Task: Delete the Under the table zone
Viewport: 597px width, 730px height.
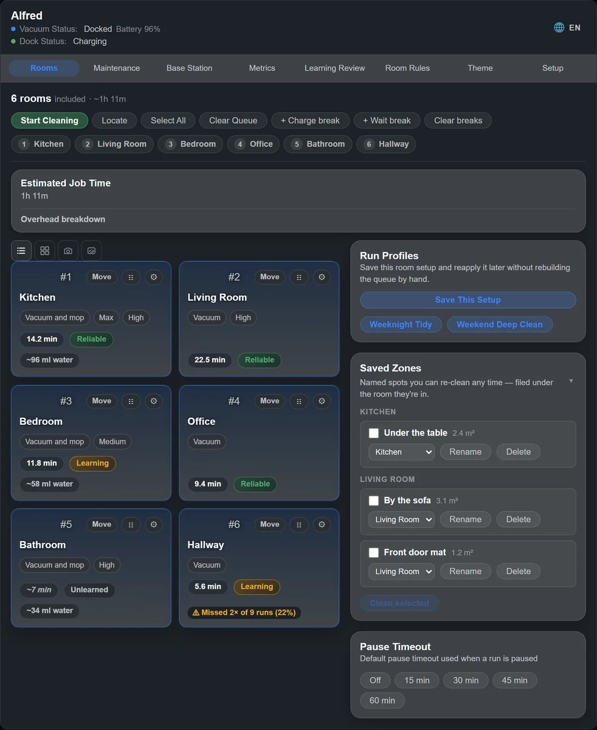Action: point(518,452)
